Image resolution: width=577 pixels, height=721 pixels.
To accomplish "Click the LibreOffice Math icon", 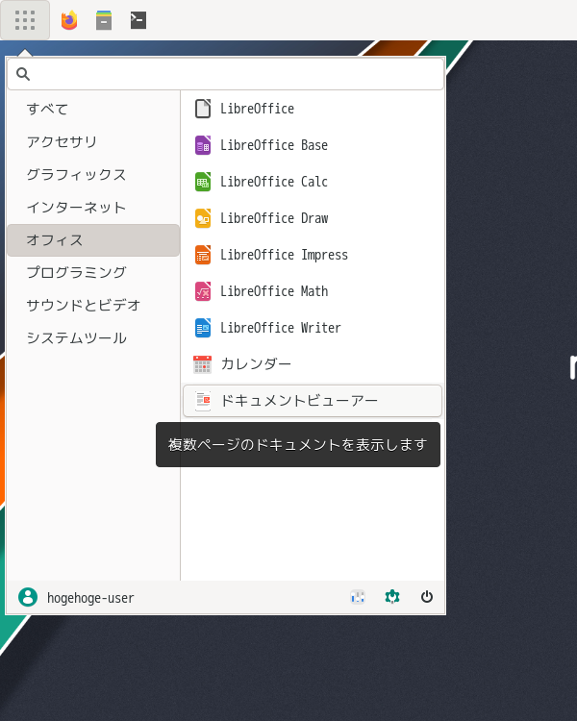I will pyautogui.click(x=203, y=291).
